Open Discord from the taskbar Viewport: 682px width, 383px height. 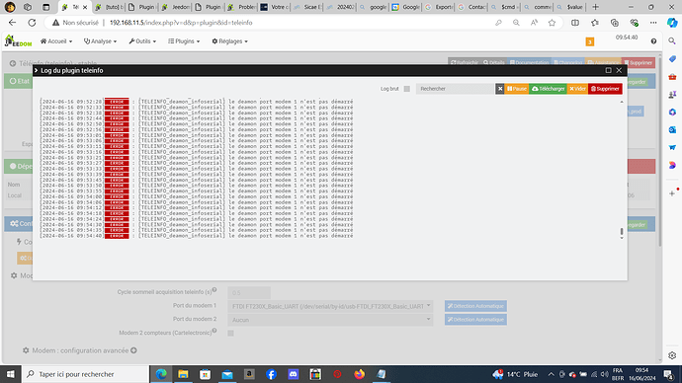[294, 374]
